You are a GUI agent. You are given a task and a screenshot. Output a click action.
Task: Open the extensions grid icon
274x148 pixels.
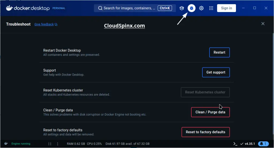211,8
